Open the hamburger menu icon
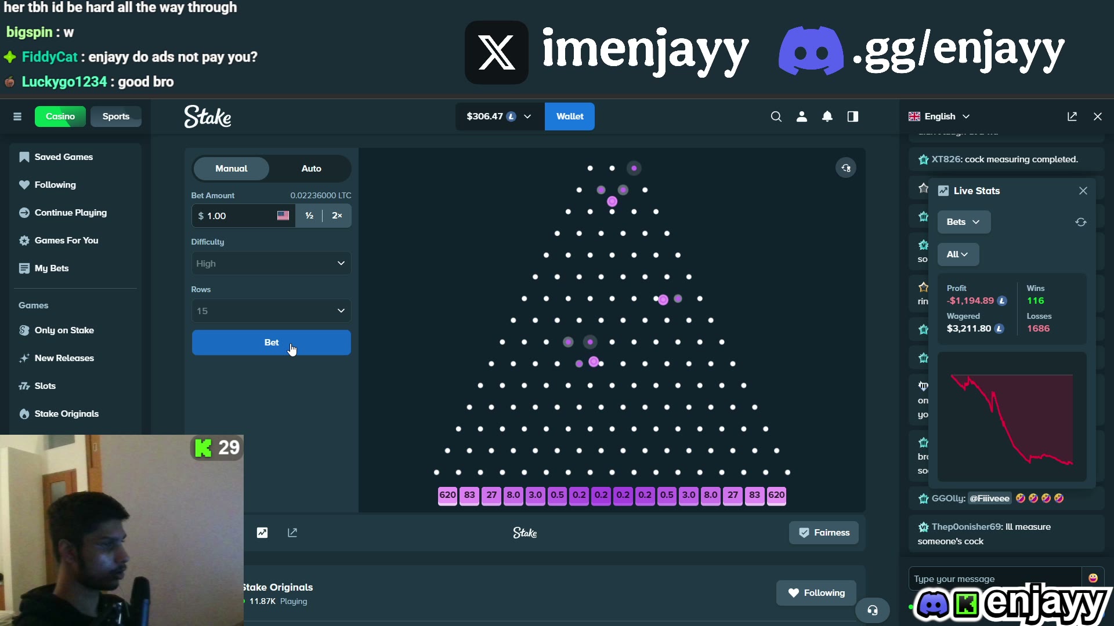The width and height of the screenshot is (1114, 626). [x=17, y=117]
